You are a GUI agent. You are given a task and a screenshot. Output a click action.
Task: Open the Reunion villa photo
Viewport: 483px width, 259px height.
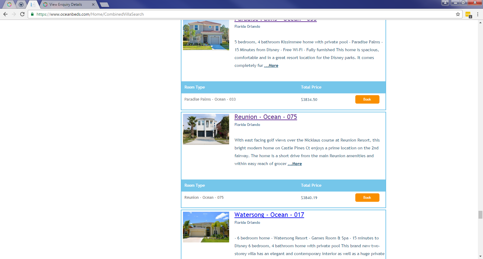[x=206, y=129]
